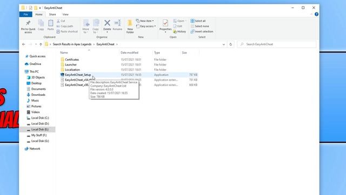Image resolution: width=346 pixels, height=195 pixels.
Task: Click Copy path in Clipboard group
Action: coord(65,26)
